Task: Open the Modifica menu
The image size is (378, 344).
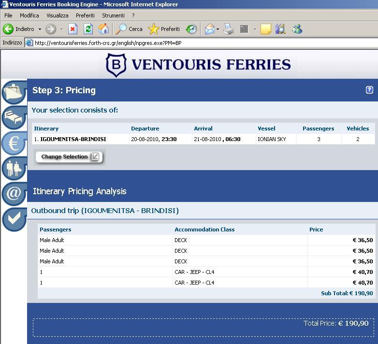Action: (x=29, y=15)
